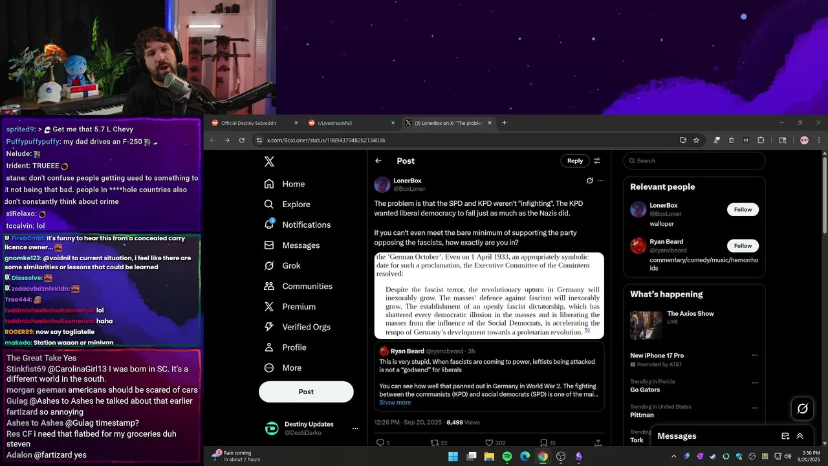The height and width of the screenshot is (466, 828).
Task: Open File Explorer from taskbar
Action: pyautogui.click(x=490, y=456)
